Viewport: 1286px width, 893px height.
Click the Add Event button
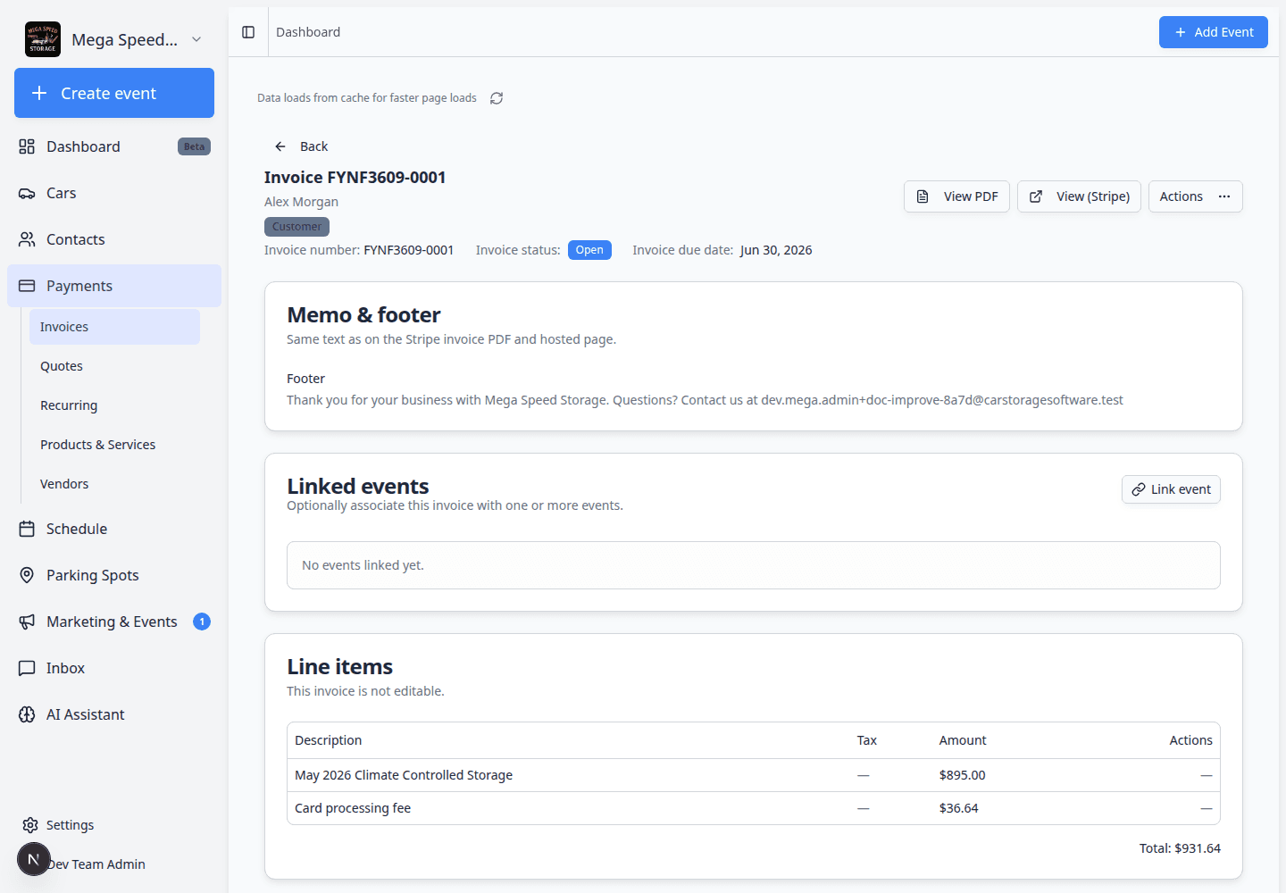click(1213, 32)
